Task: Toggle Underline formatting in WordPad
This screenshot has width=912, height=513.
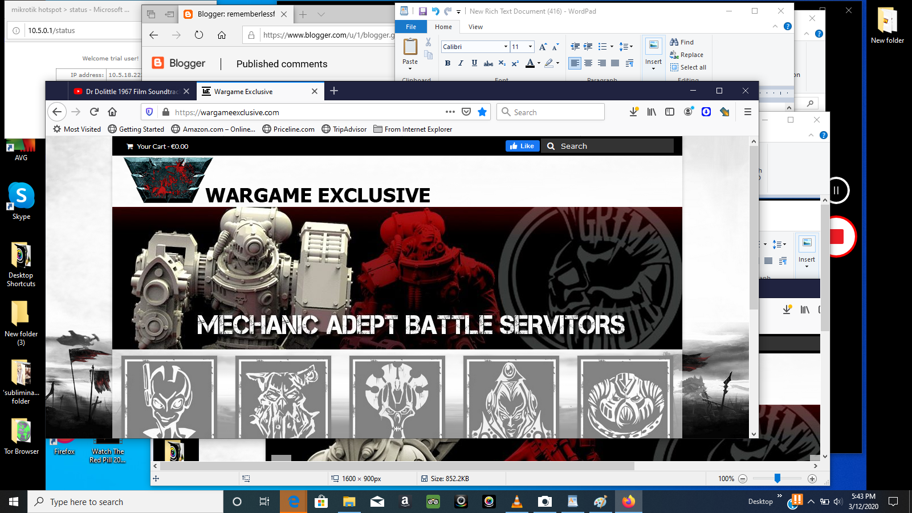Action: (x=474, y=63)
